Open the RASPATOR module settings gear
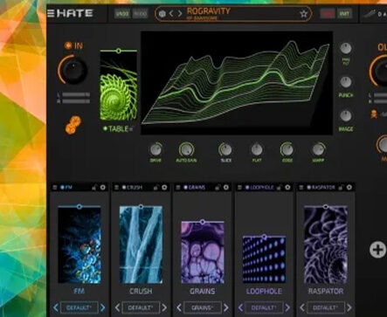This screenshot has height=317, width=387. tap(349, 188)
